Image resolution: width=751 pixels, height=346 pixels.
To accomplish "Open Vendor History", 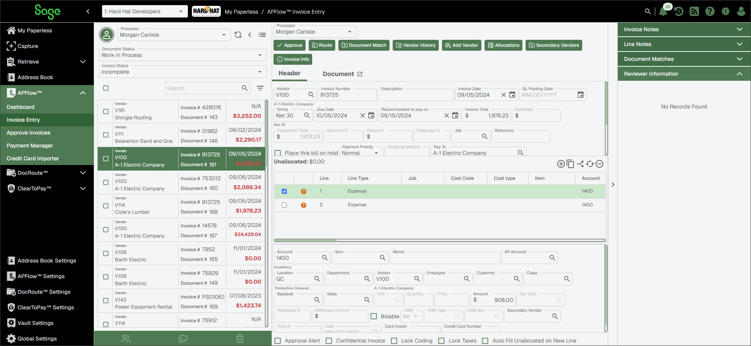I will [x=416, y=45].
